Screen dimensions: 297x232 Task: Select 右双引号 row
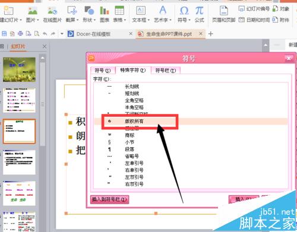coord(191,184)
